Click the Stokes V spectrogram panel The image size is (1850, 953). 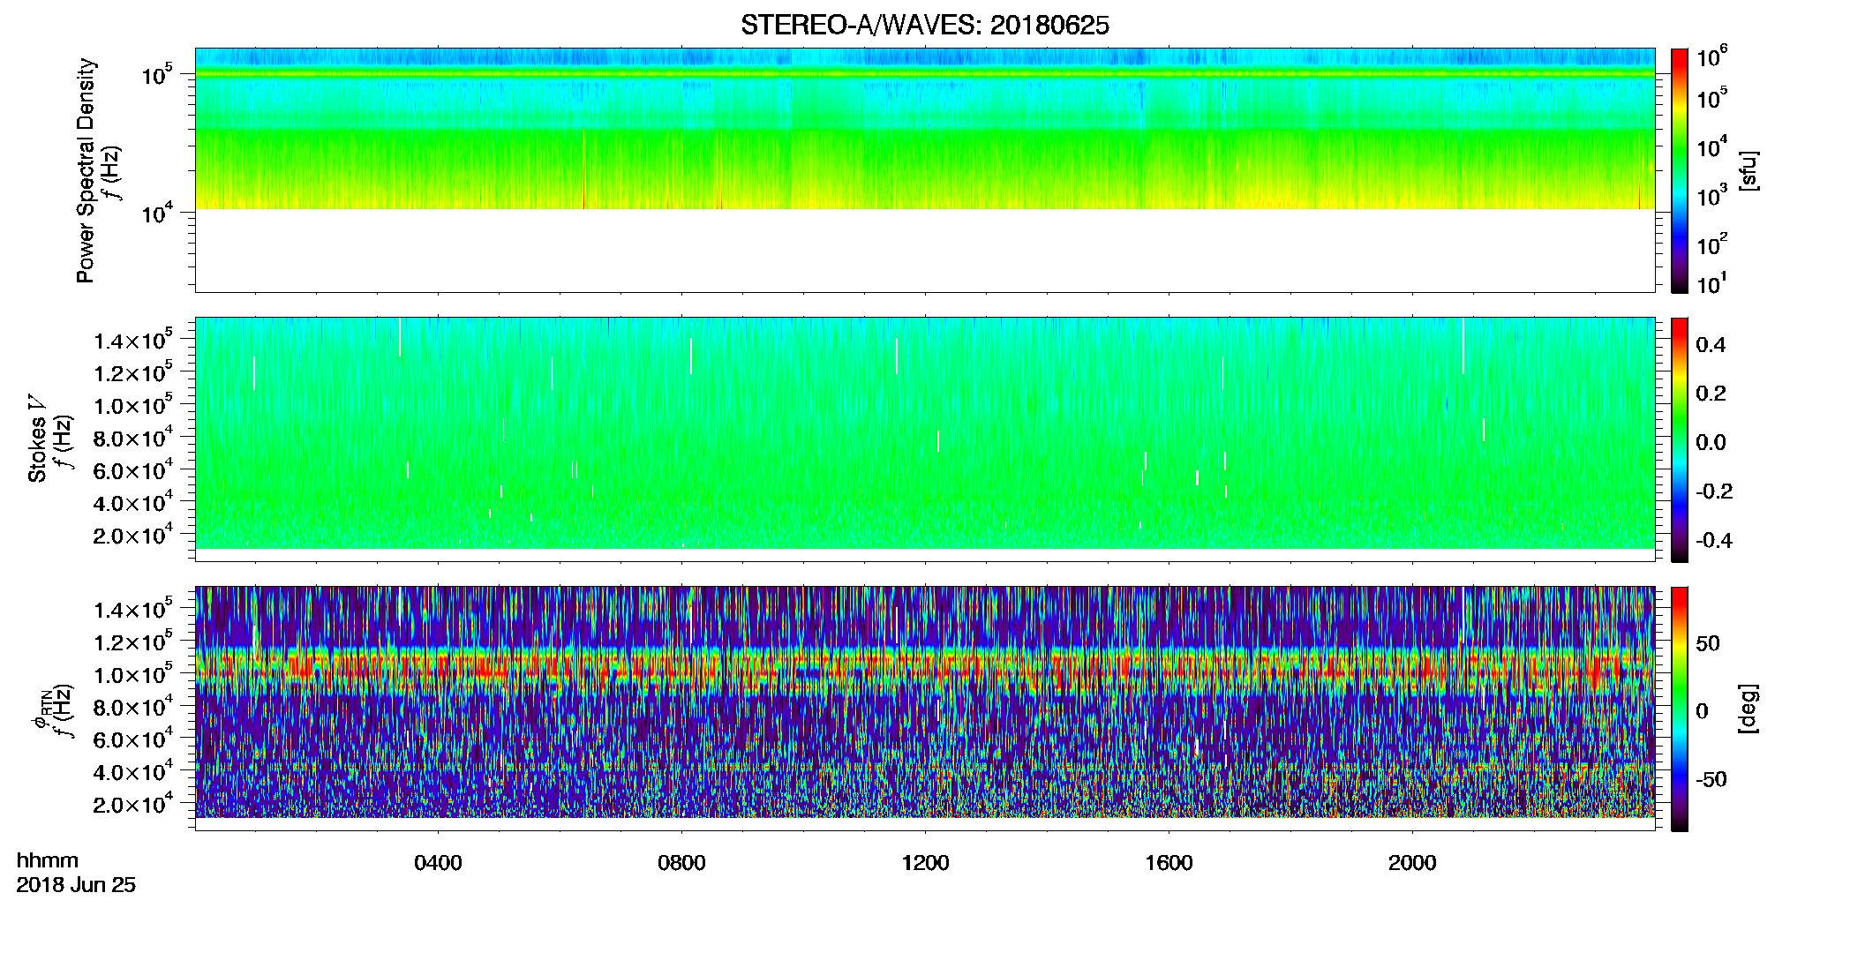click(925, 439)
